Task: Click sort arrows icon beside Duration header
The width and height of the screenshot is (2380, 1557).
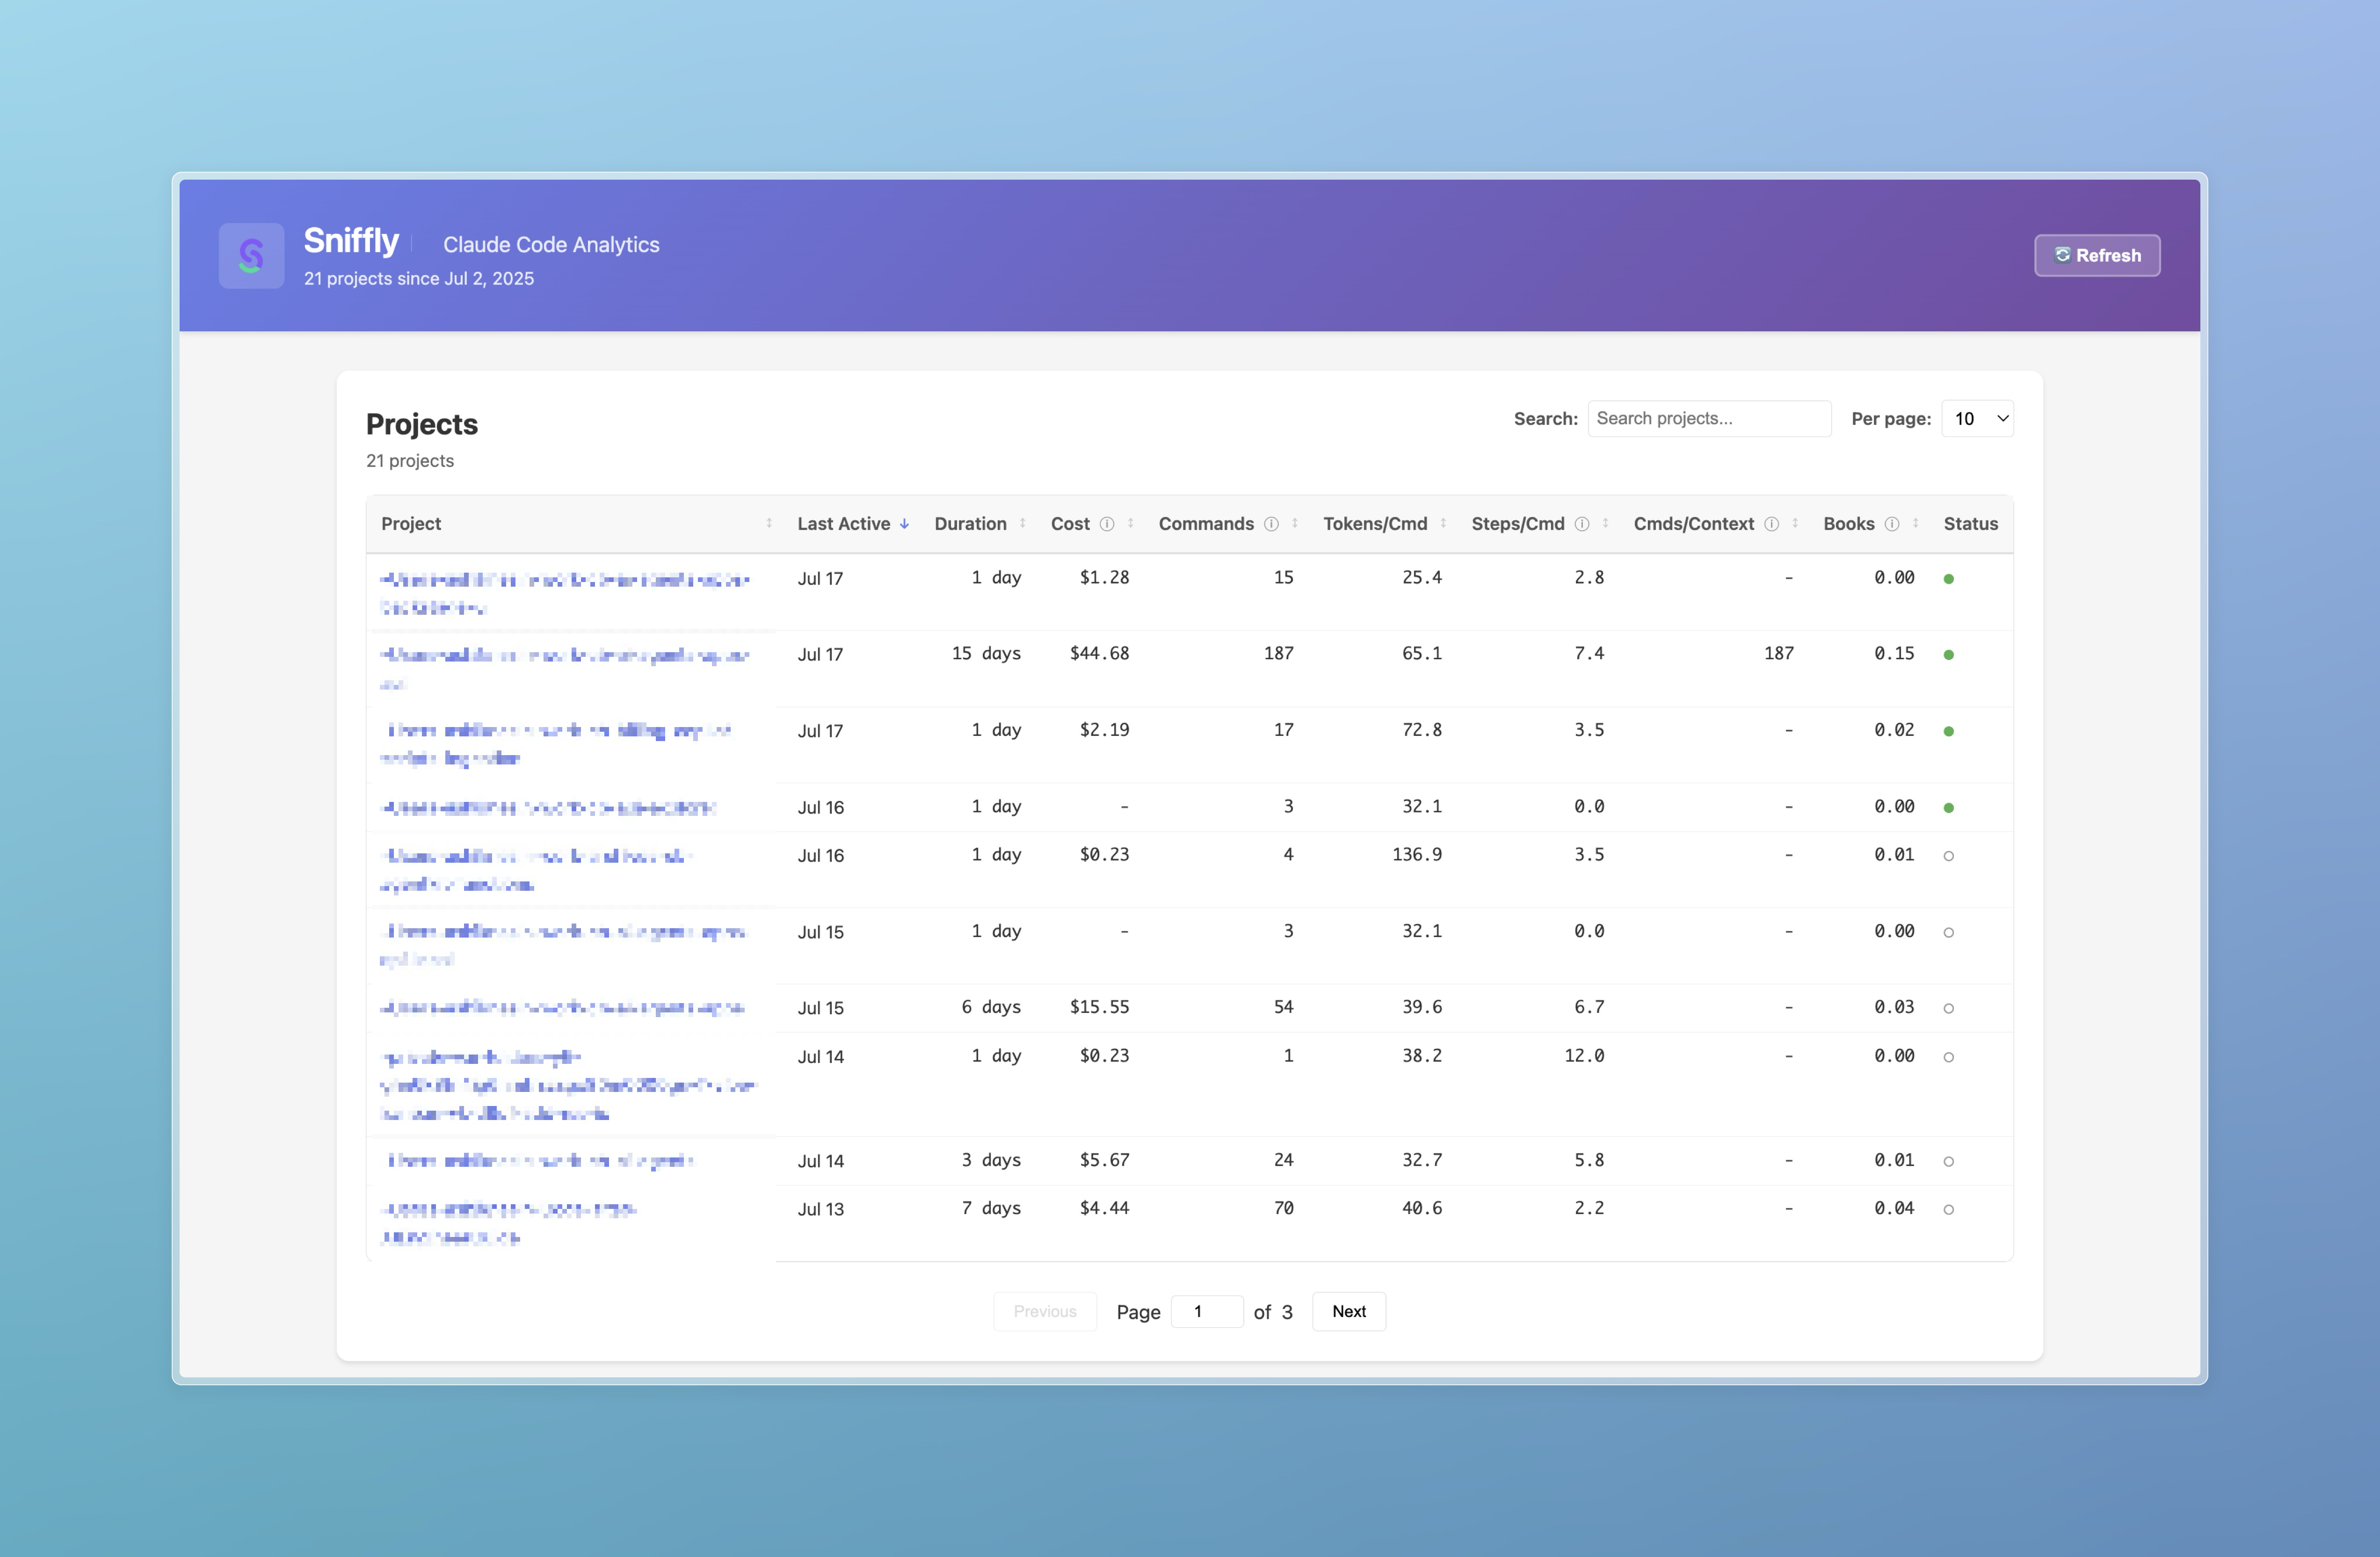Action: 1022,524
